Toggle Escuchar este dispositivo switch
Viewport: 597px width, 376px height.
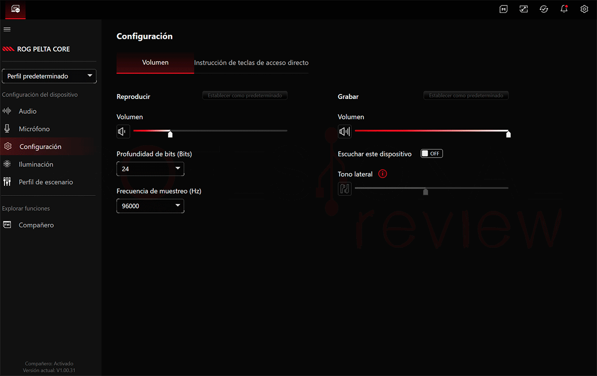(431, 154)
